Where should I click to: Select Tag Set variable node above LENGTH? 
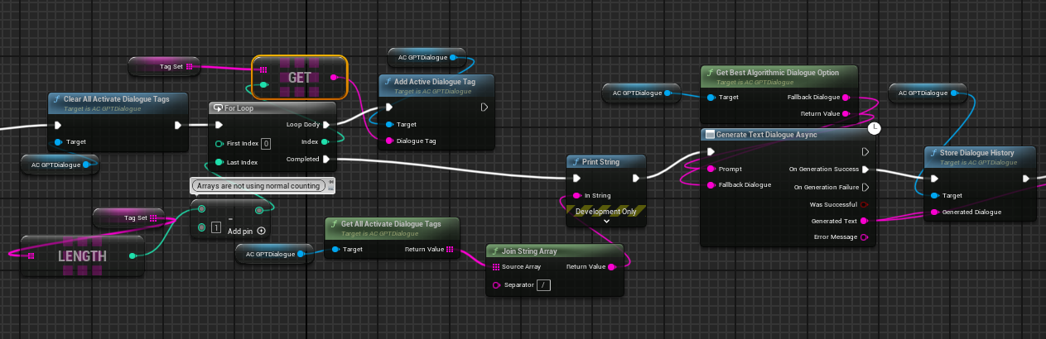pos(128,217)
